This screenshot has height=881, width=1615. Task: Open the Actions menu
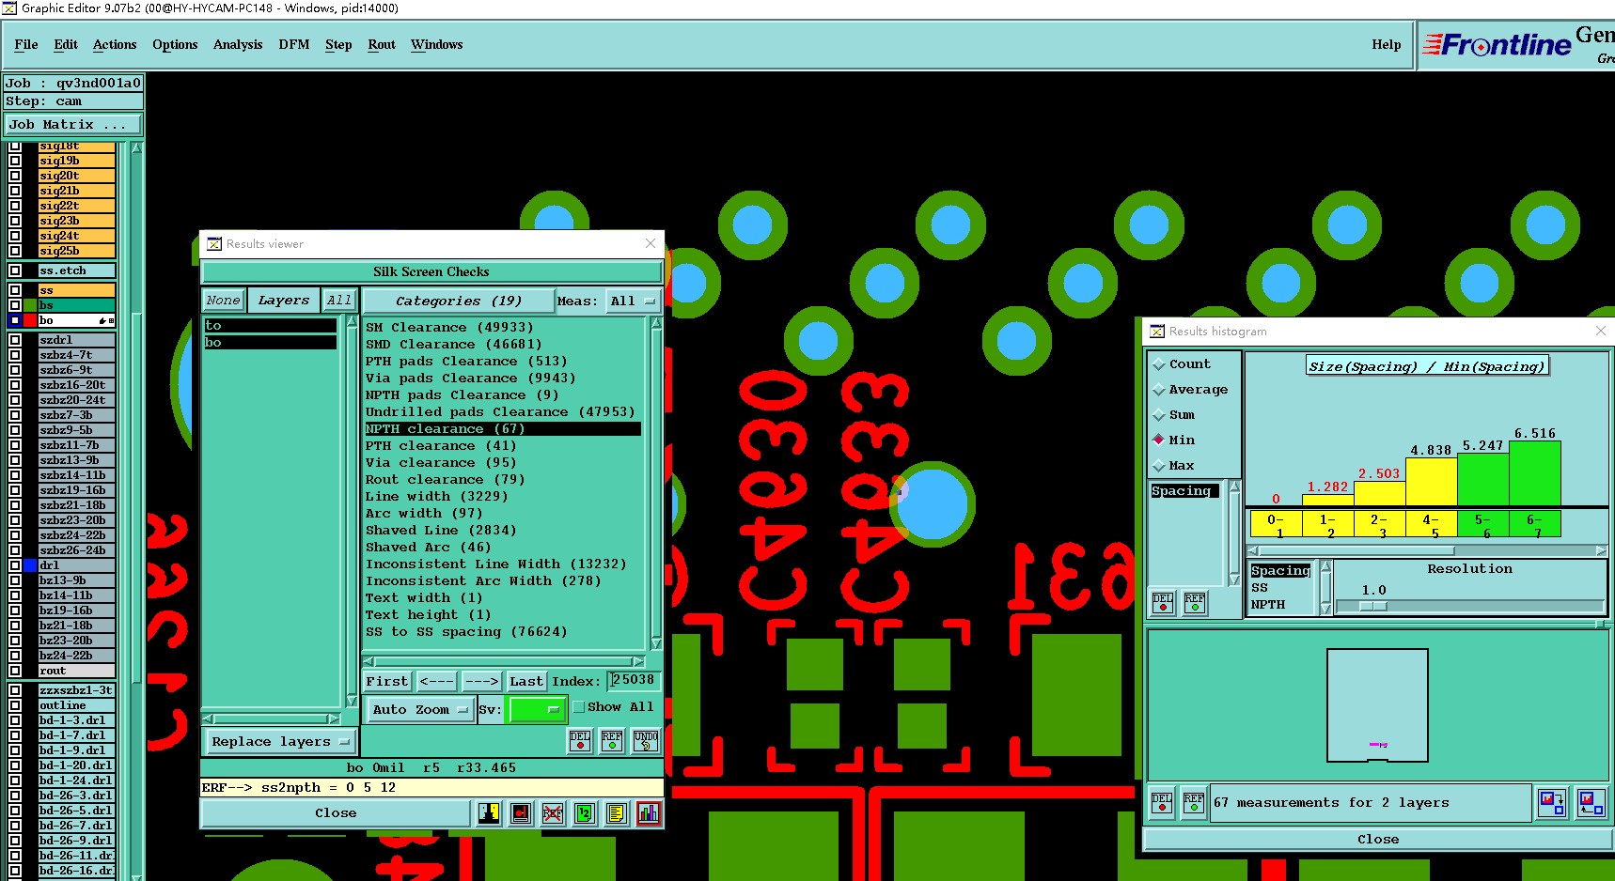coord(115,44)
